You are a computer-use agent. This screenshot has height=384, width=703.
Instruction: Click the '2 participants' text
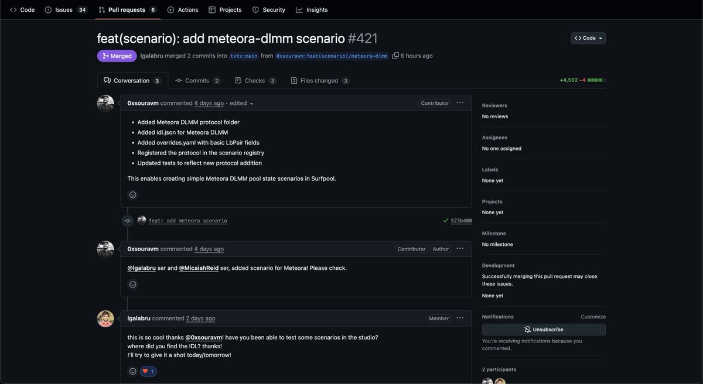(x=499, y=370)
